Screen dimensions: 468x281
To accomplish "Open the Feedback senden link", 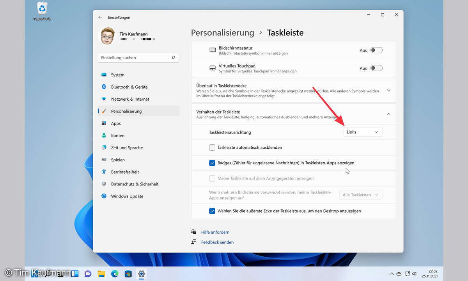I will 217,242.
